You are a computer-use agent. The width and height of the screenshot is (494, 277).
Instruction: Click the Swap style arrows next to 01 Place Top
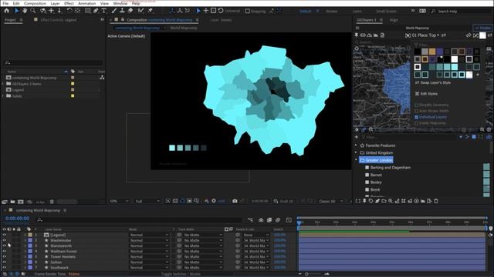444,35
